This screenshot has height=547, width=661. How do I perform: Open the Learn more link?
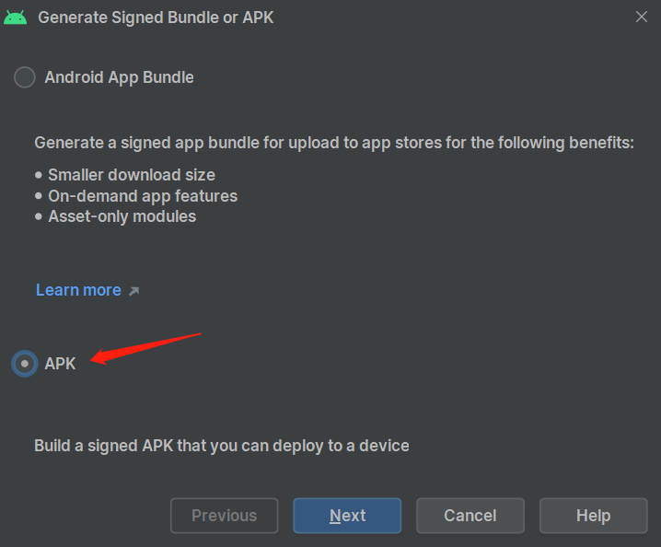coord(78,290)
